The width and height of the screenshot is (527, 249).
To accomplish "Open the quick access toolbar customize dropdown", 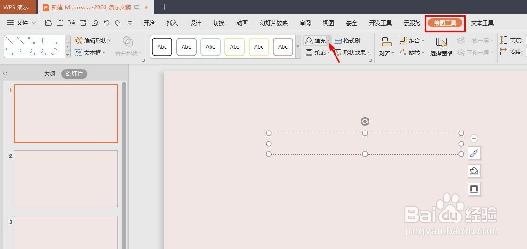I will point(130,23).
